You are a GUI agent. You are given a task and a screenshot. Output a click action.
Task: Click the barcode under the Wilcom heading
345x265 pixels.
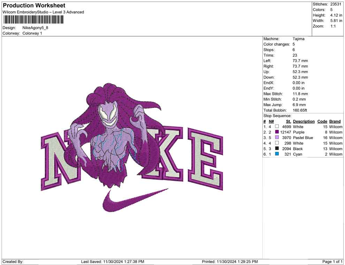(33, 20)
